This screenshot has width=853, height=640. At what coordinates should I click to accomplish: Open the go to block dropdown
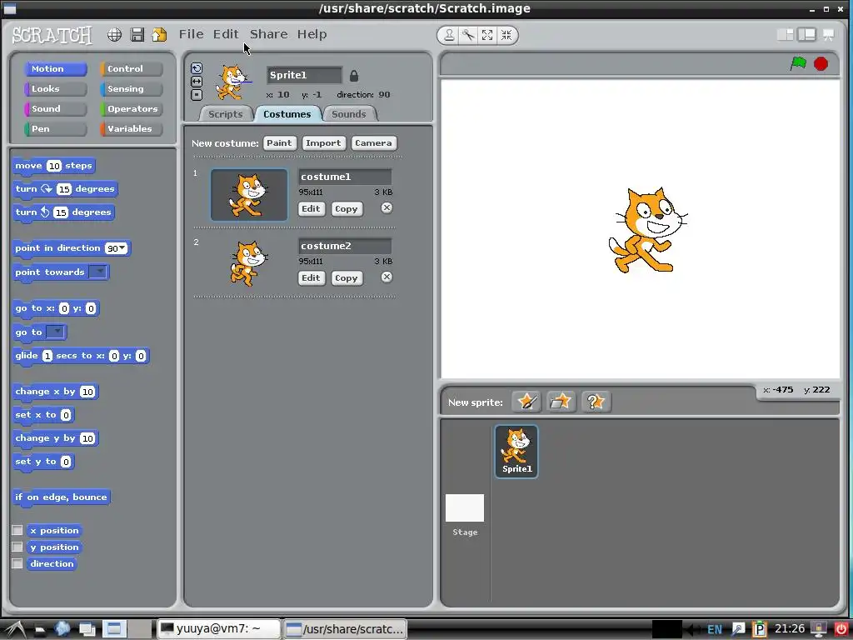pyautogui.click(x=56, y=332)
